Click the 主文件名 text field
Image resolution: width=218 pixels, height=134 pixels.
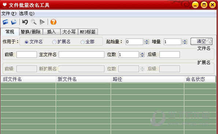pos(81,55)
